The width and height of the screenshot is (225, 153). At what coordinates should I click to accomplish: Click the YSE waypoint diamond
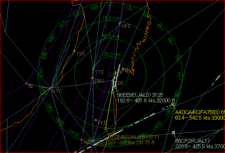(x=74, y=51)
